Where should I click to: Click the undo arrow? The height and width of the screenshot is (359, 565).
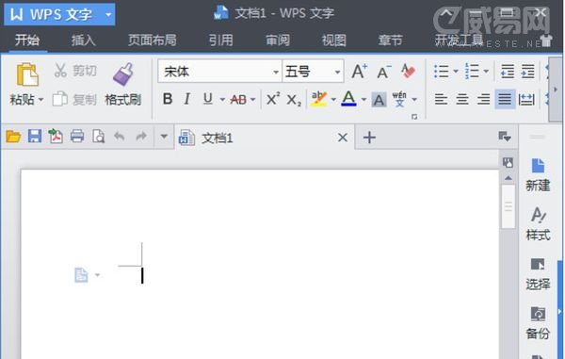[120, 137]
